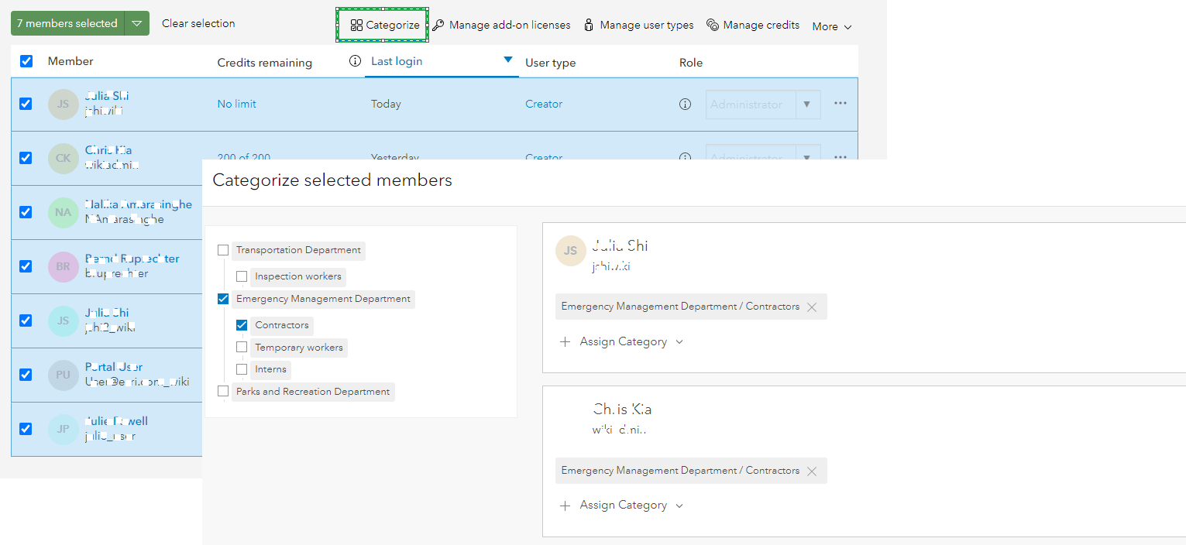Screen dimensions: 1186x545
Task: Click role info icon in Julia Shi row
Action: [x=685, y=105]
